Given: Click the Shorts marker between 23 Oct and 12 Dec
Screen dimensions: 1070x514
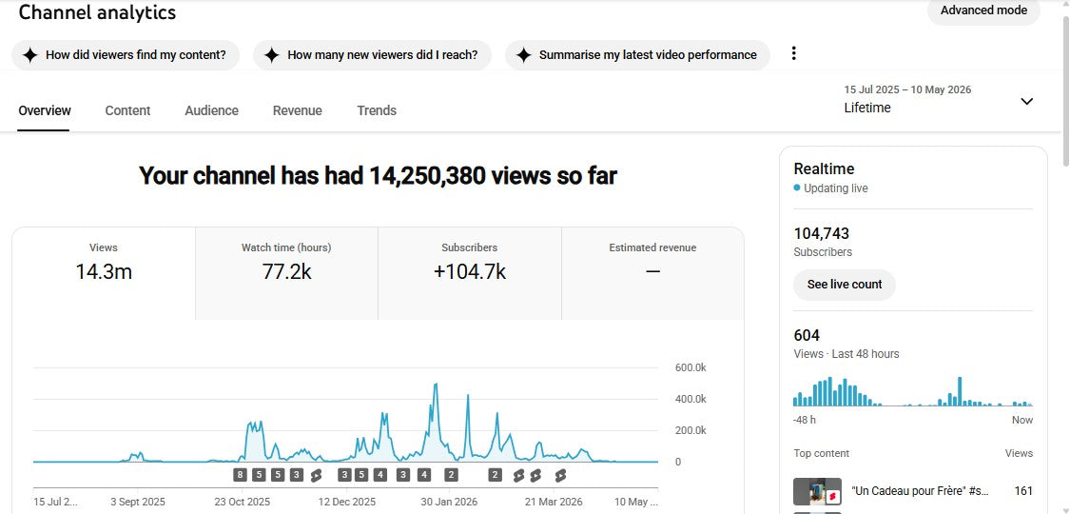Looking at the screenshot, I should [x=316, y=475].
